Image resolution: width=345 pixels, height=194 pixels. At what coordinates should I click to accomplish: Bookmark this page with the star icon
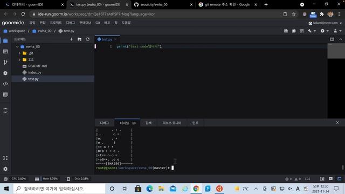pyautogui.click(x=294, y=14)
